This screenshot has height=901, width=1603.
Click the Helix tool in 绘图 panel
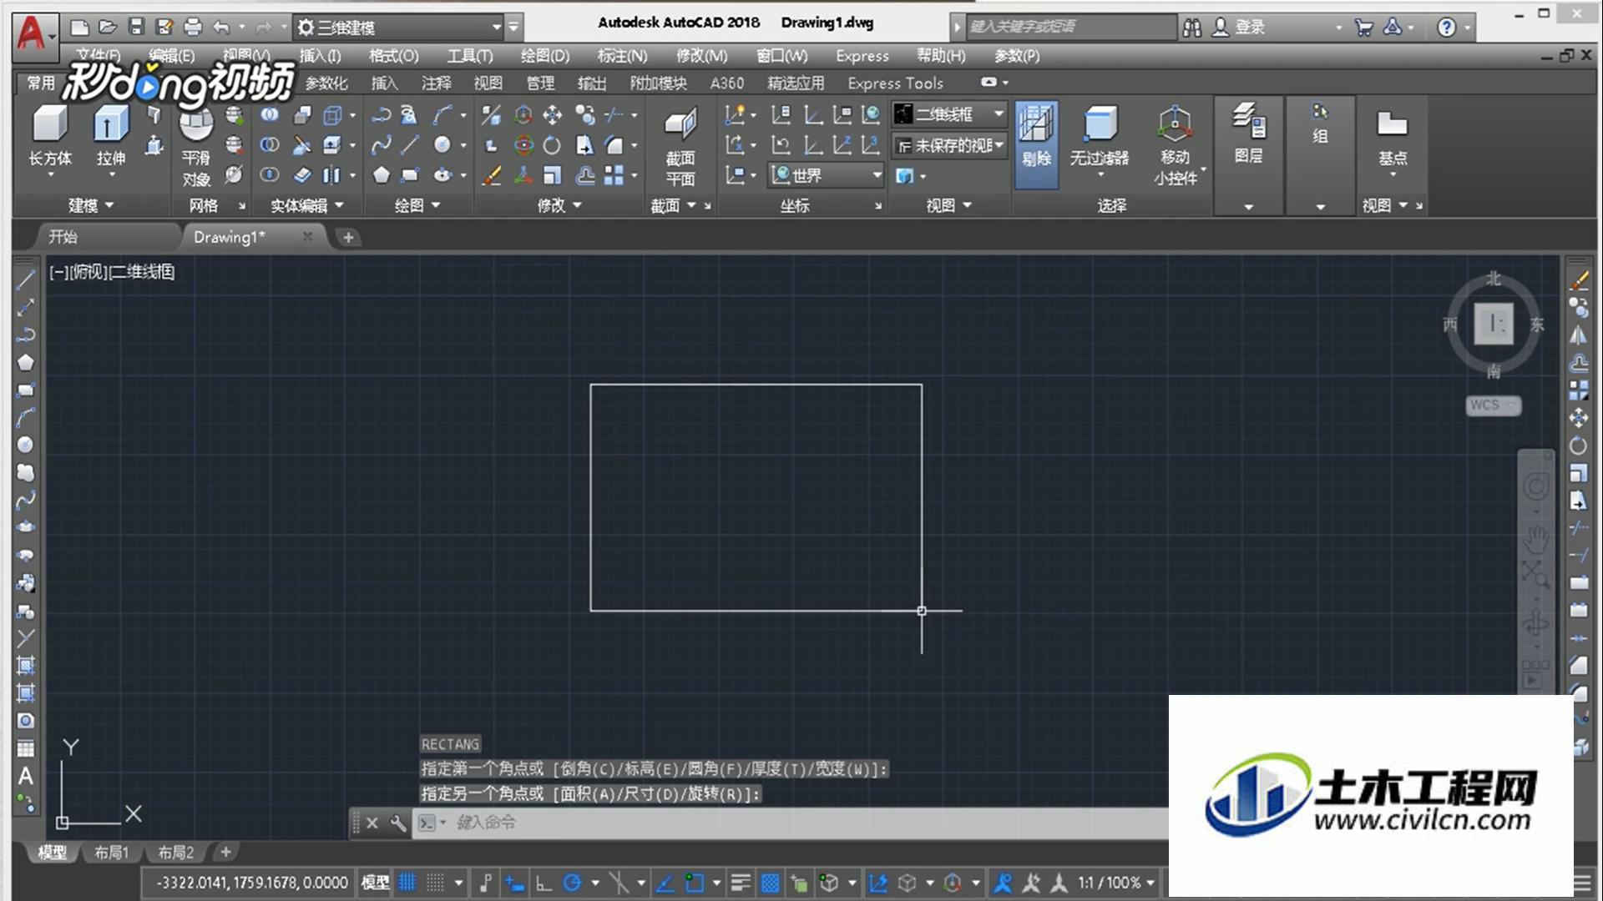pyautogui.click(x=408, y=114)
